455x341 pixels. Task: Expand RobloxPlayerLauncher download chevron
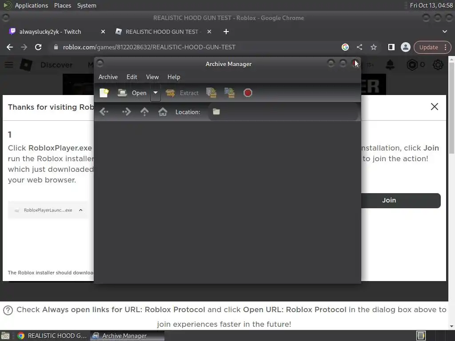[81, 210]
